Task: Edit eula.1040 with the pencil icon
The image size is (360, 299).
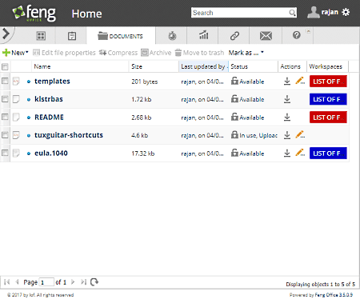Action: click(300, 153)
